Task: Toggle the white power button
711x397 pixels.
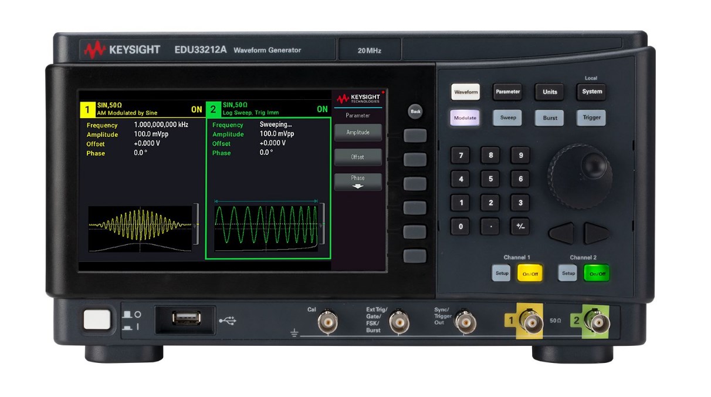Action: coord(97,319)
